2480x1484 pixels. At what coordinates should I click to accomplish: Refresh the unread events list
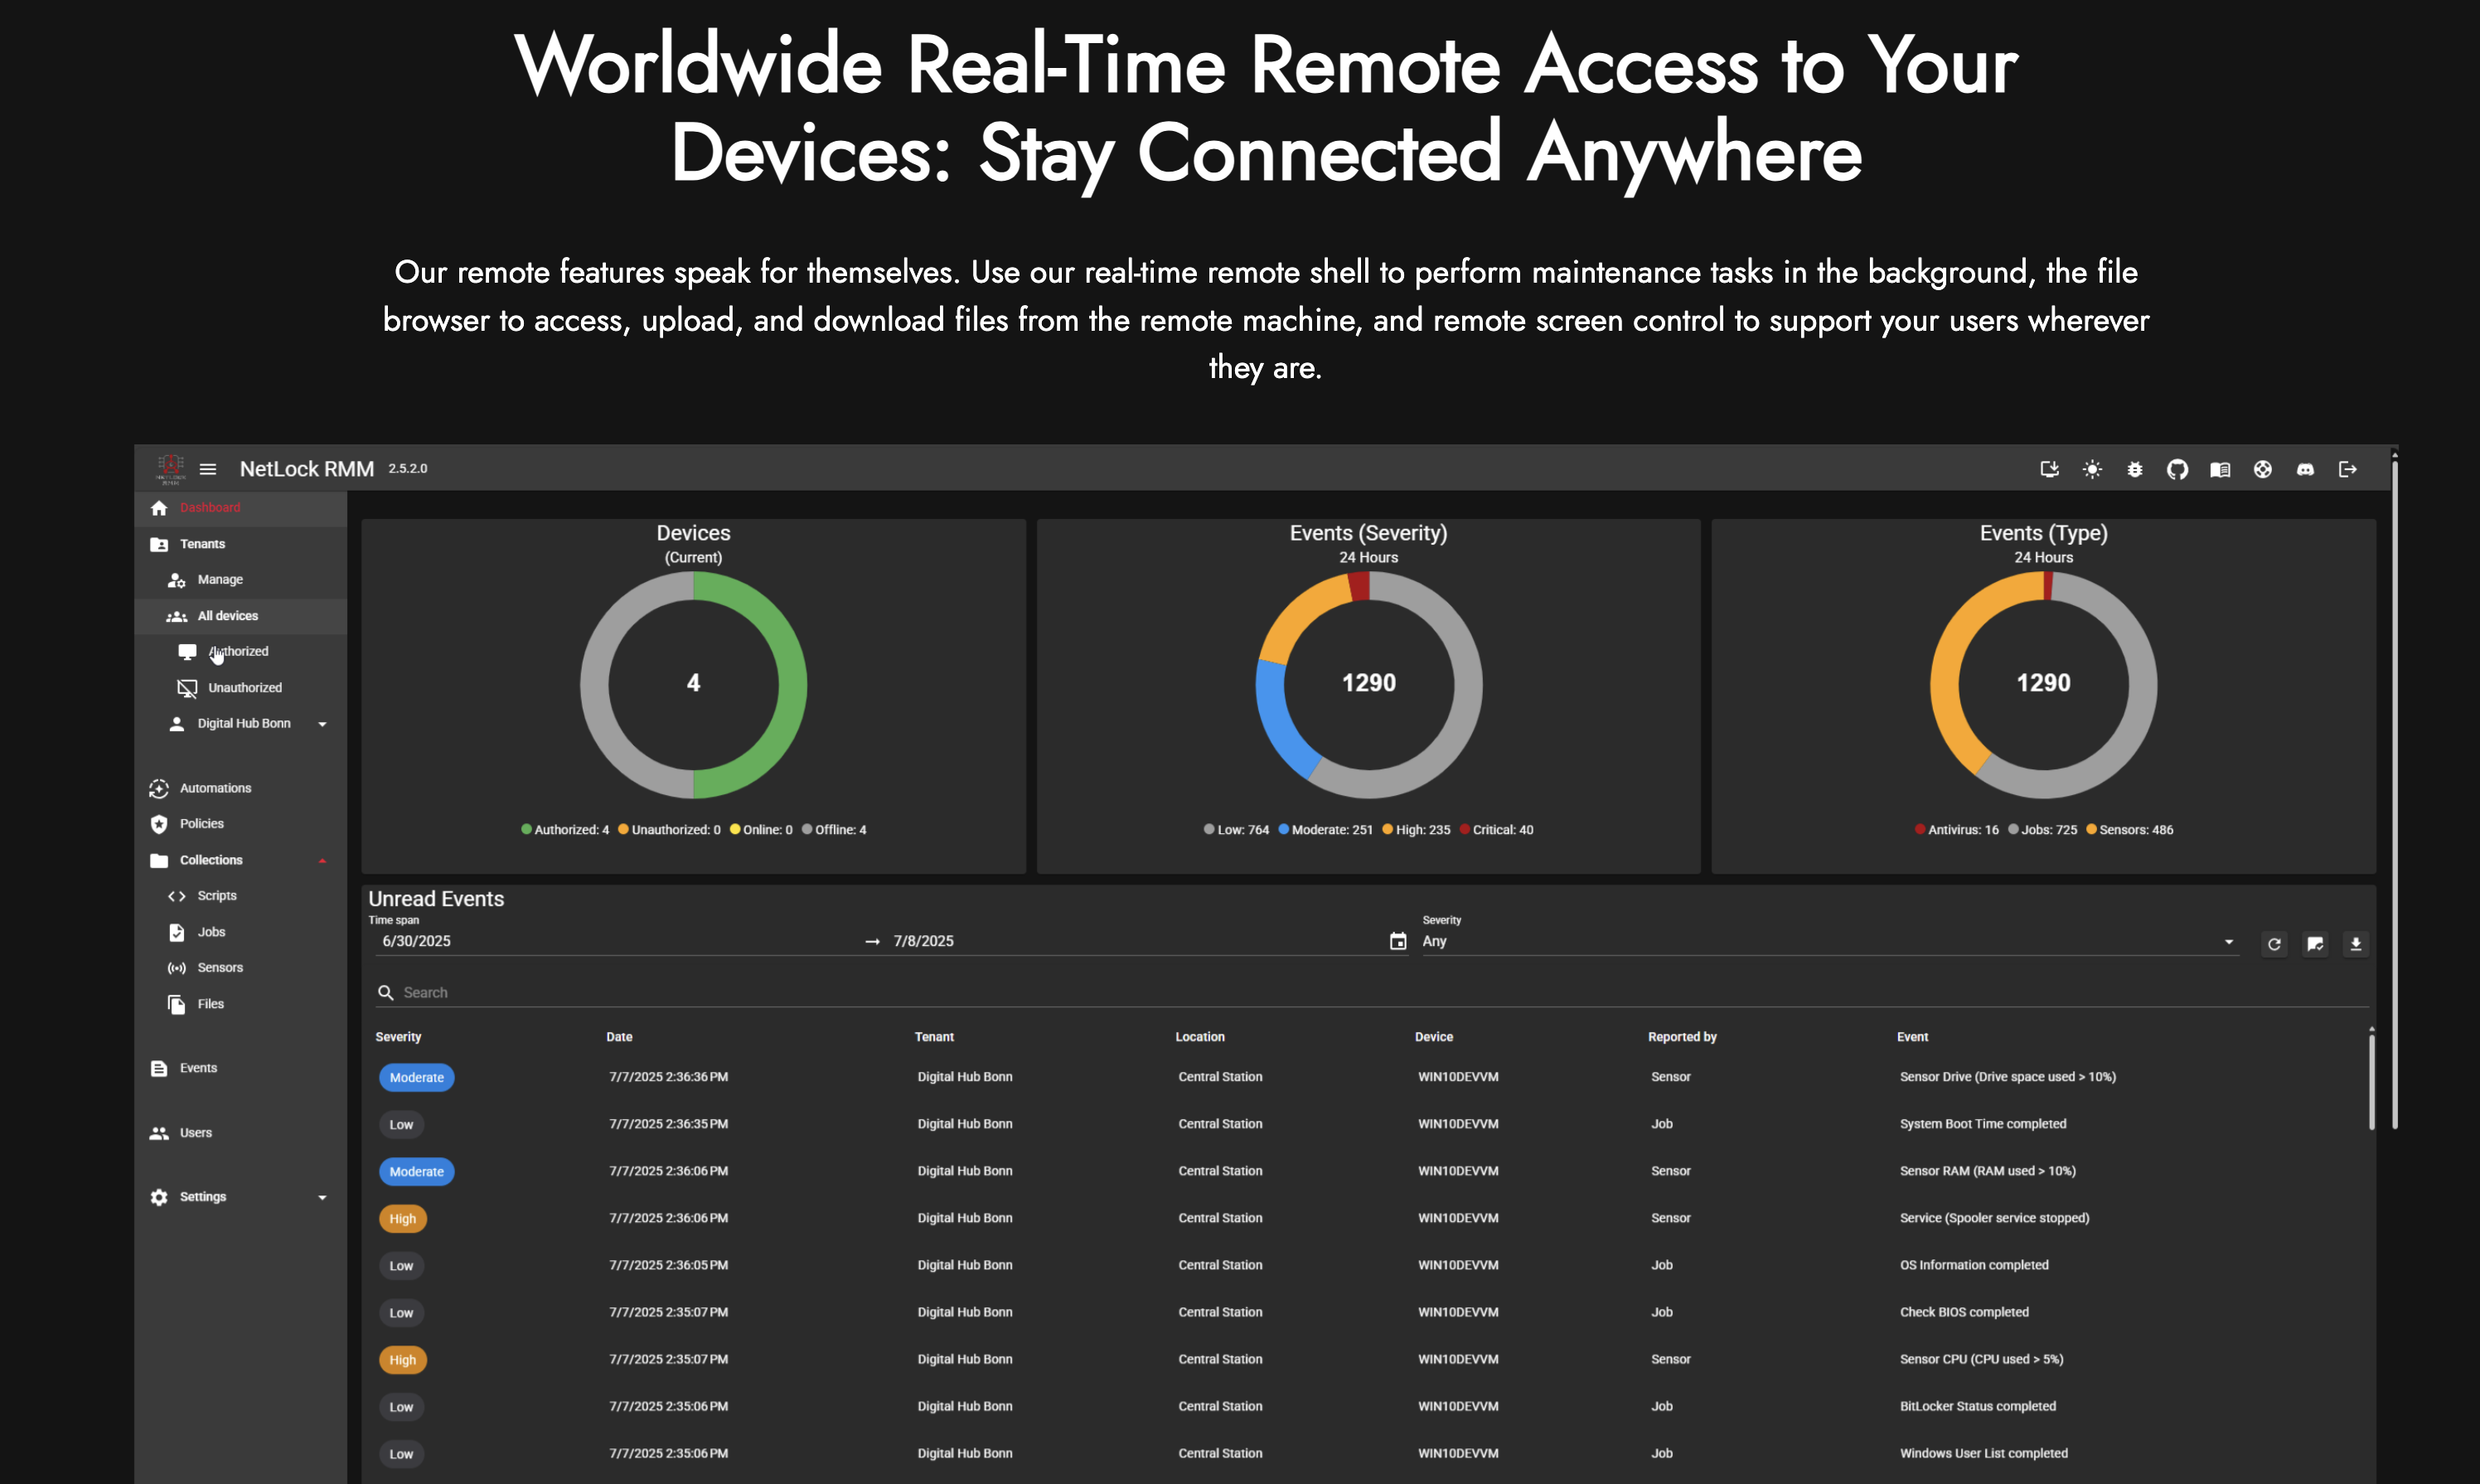[2274, 944]
